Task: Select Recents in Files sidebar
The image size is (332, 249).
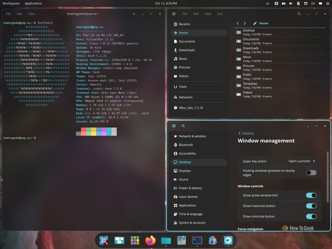Action: (x=199, y=24)
